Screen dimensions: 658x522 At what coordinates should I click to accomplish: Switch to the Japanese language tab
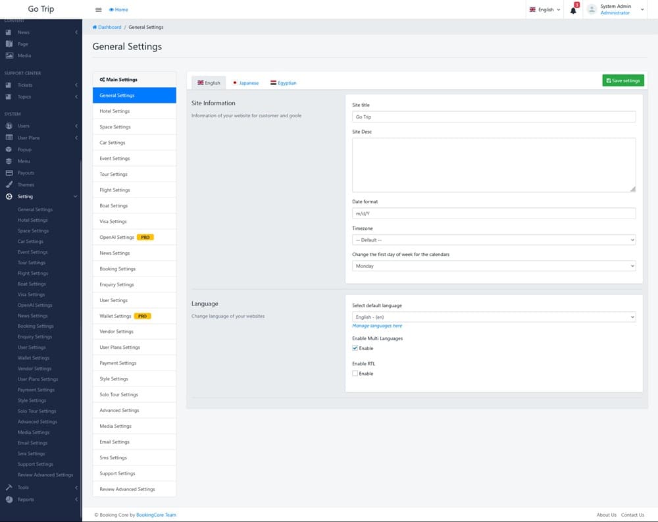click(245, 83)
